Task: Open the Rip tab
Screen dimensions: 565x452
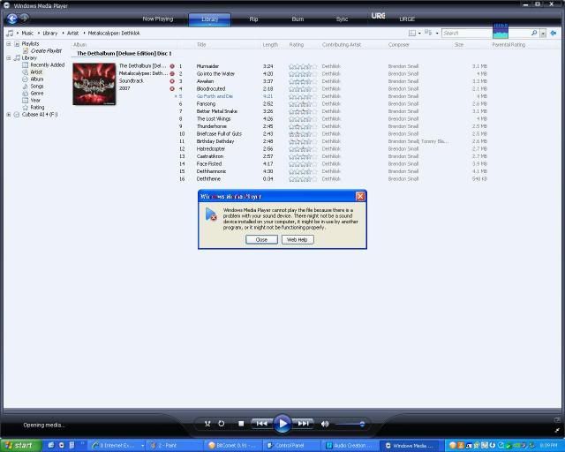Action: tap(253, 19)
